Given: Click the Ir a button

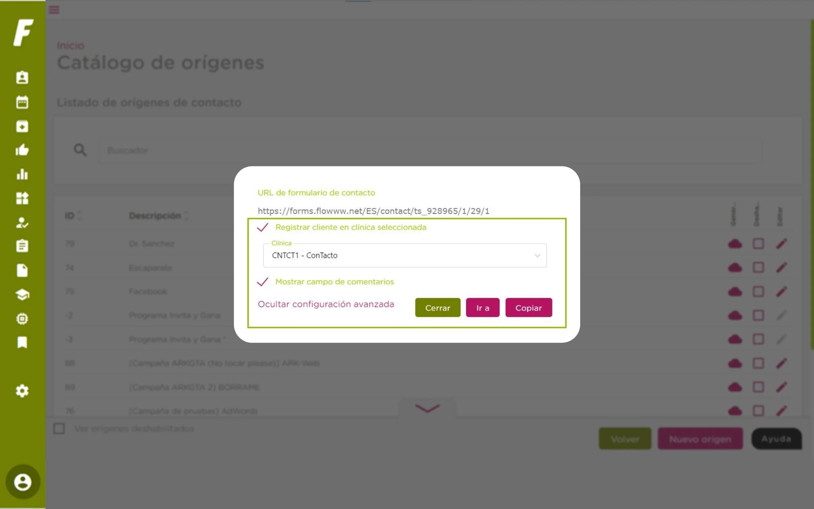Looking at the screenshot, I should tap(483, 308).
